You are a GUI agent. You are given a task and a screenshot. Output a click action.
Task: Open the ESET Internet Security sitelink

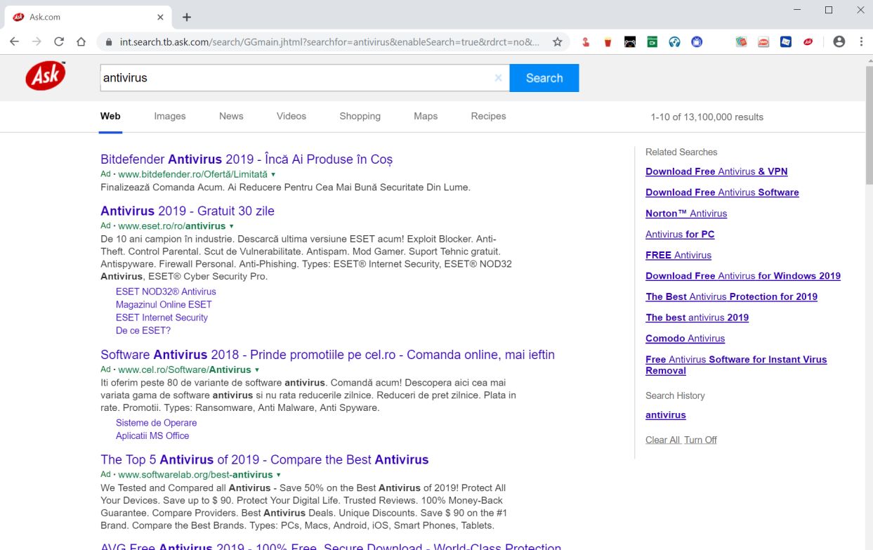[x=162, y=317]
